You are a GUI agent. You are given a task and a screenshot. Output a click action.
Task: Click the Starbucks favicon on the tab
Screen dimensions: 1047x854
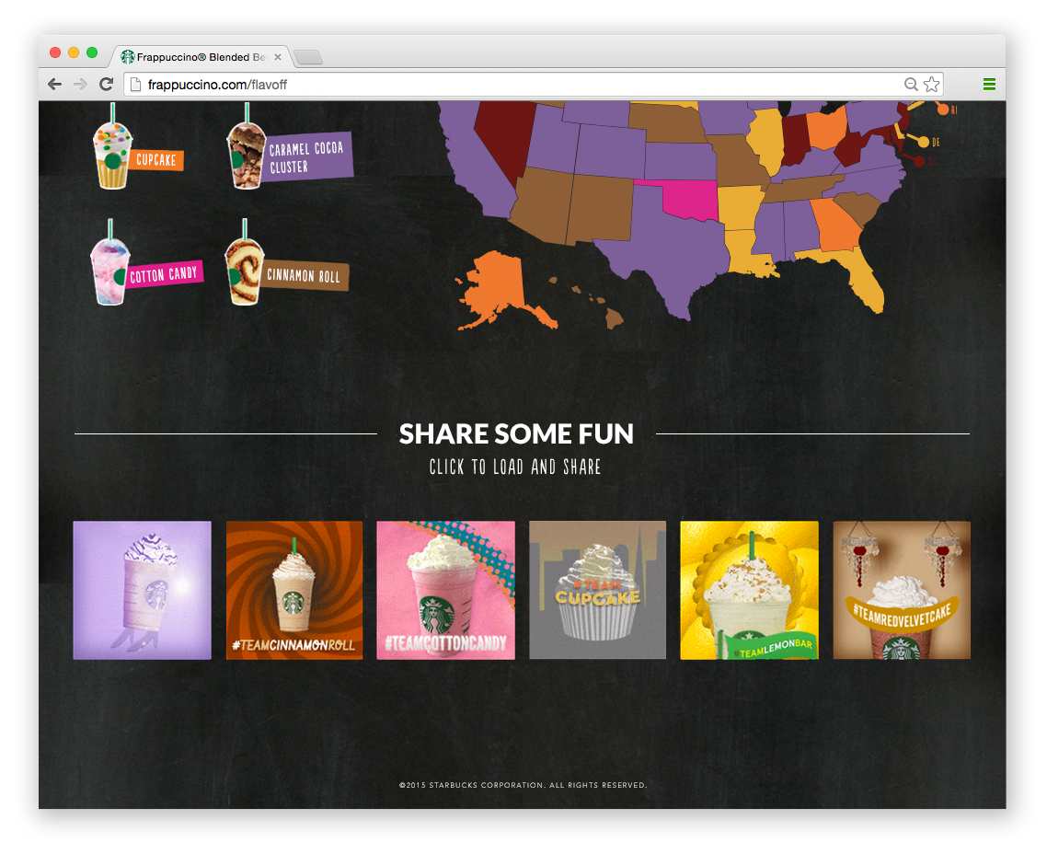(128, 57)
